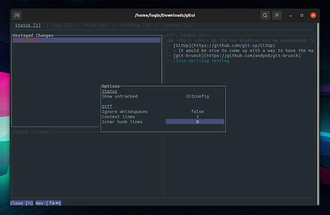Toggle the Ignore whitespaces false value
The image size is (330, 215).
(x=197, y=112)
